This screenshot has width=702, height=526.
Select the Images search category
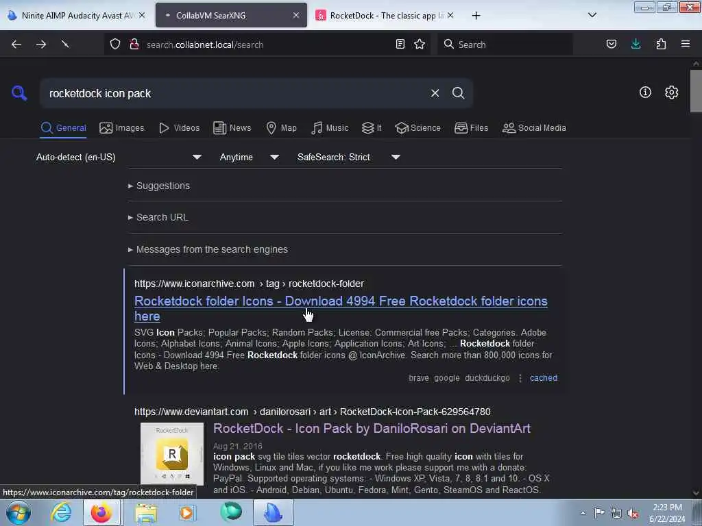pos(122,128)
